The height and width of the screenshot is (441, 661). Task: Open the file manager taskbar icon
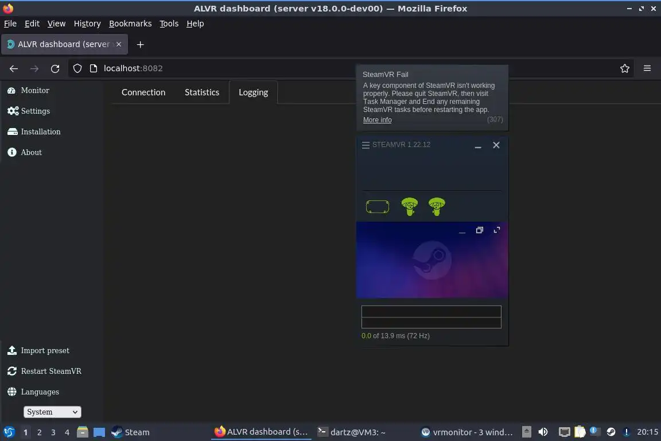point(83,432)
